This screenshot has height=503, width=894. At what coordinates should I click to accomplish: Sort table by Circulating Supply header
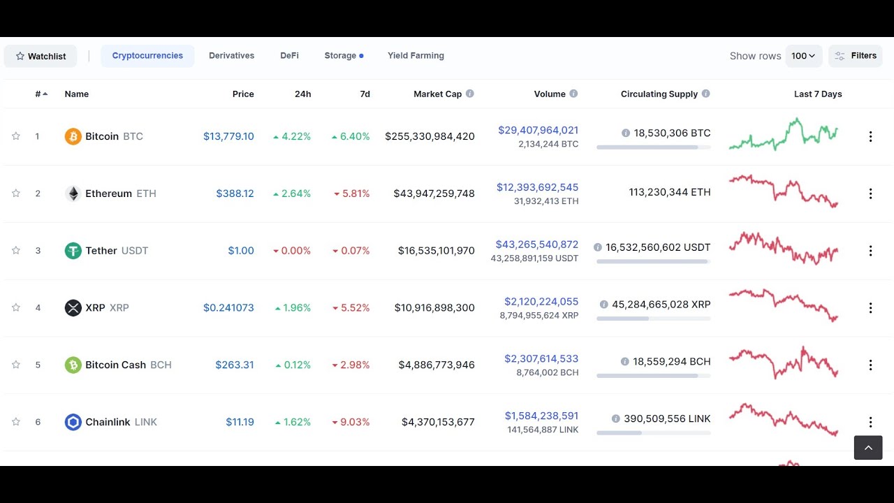tap(659, 94)
